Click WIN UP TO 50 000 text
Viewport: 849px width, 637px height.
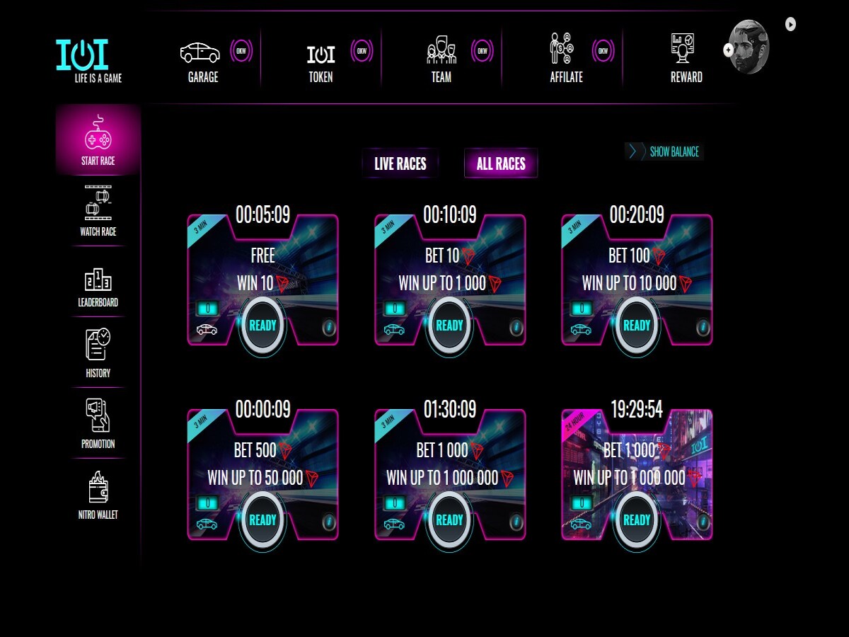pos(255,478)
